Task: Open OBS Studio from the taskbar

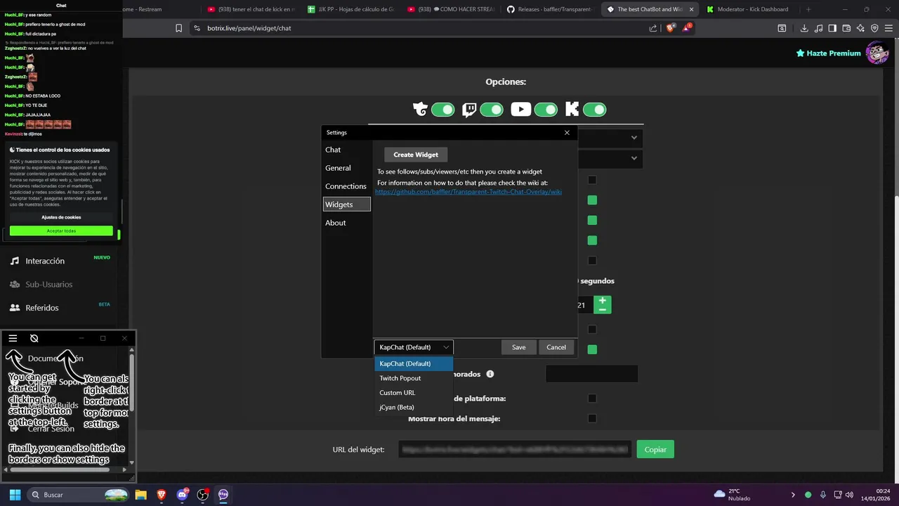Action: tap(203, 495)
